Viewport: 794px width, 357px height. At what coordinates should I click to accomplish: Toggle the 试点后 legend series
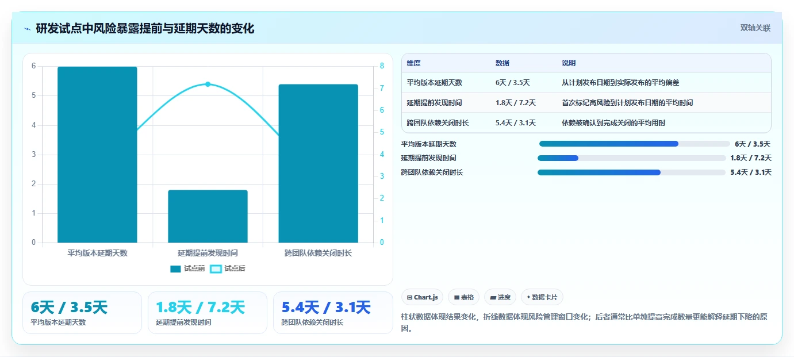(x=228, y=268)
